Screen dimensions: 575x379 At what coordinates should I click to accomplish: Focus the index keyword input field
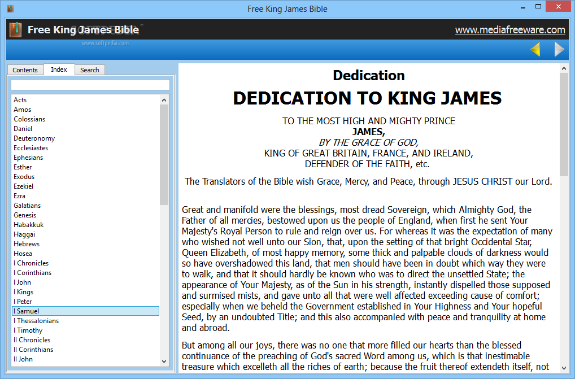click(x=90, y=85)
